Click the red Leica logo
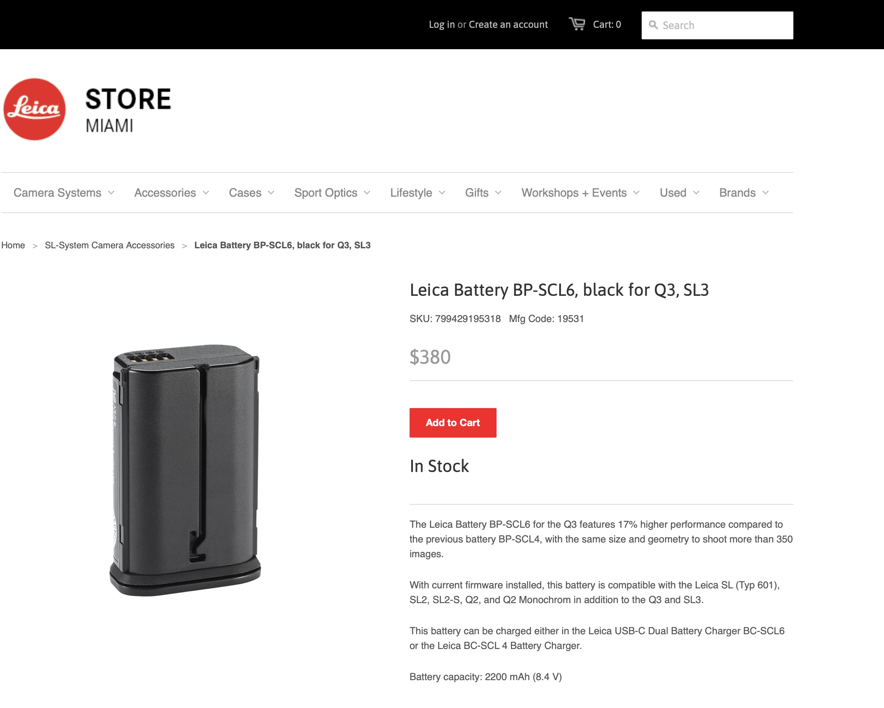 34,109
